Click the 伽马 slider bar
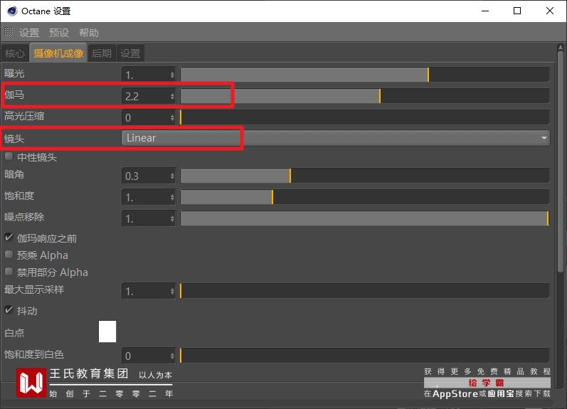 tap(365, 96)
